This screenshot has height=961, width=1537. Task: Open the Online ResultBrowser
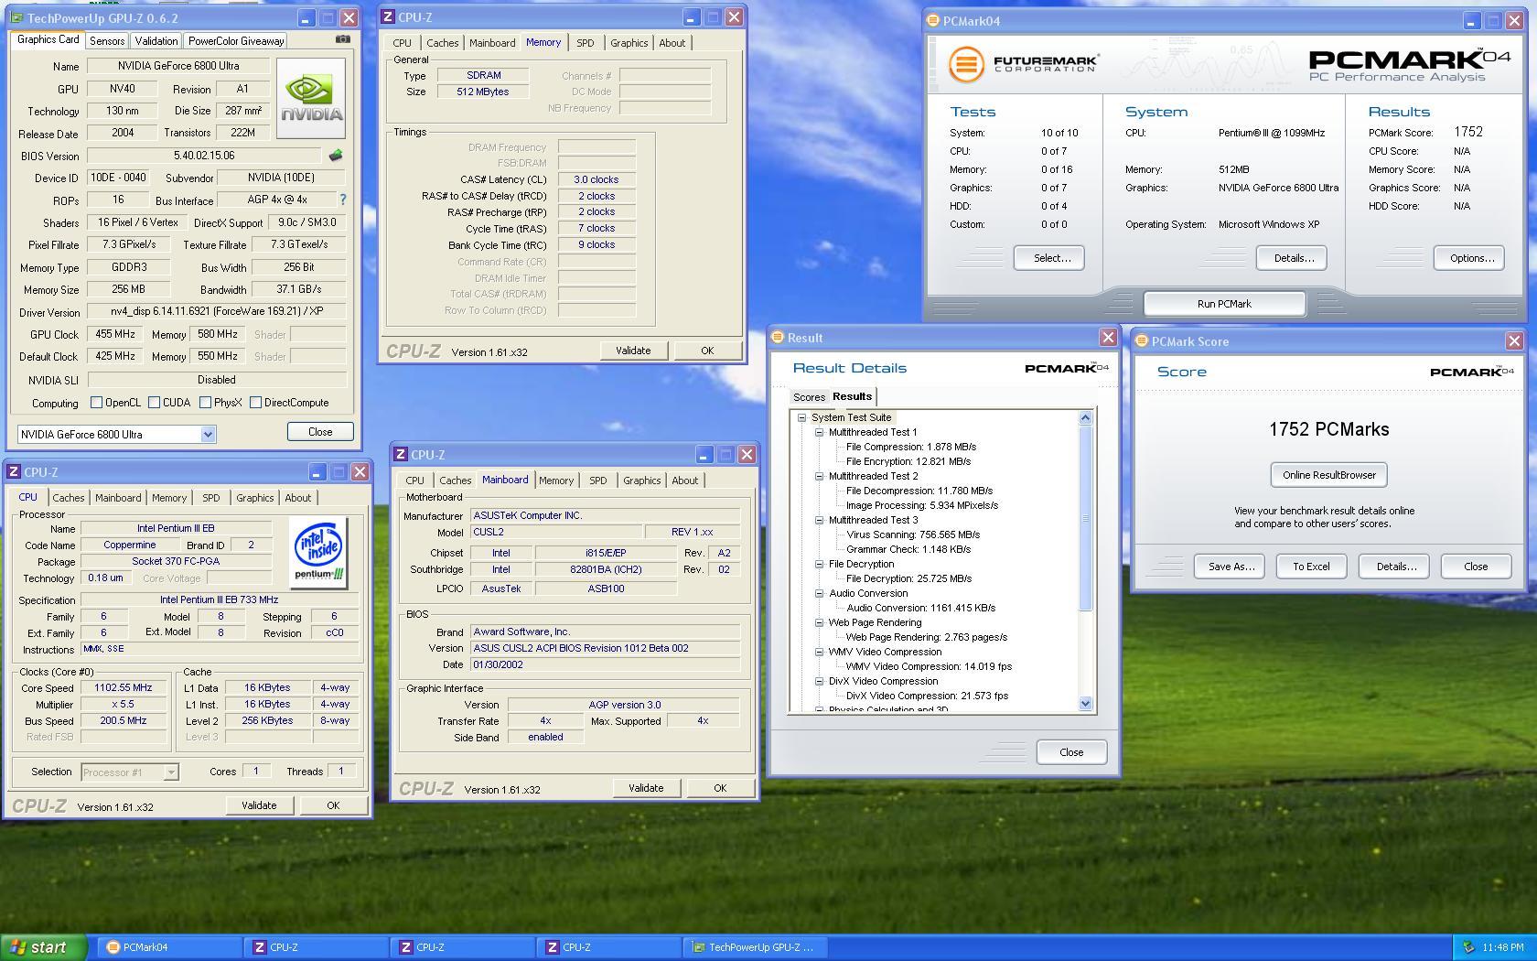pyautogui.click(x=1328, y=475)
